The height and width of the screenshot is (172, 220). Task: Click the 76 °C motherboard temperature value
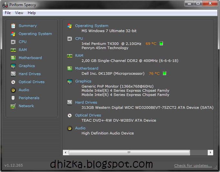click(x=154, y=73)
